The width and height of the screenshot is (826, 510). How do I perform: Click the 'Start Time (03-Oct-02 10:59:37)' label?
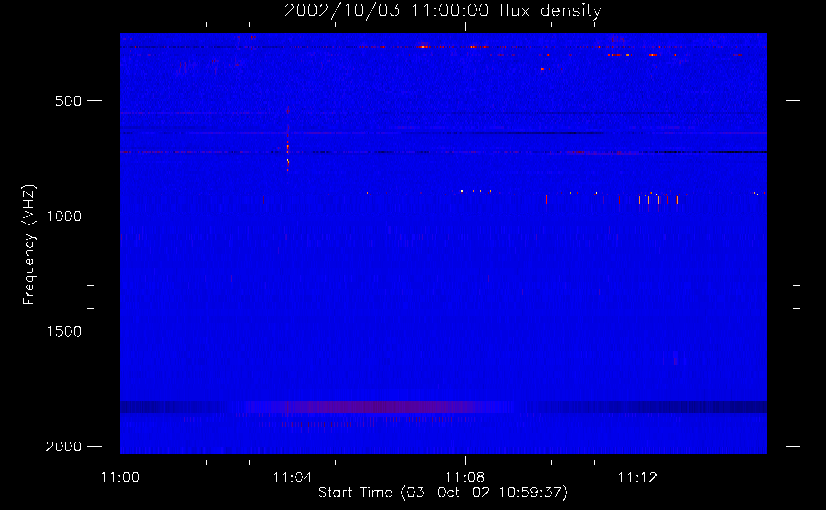tap(443, 493)
